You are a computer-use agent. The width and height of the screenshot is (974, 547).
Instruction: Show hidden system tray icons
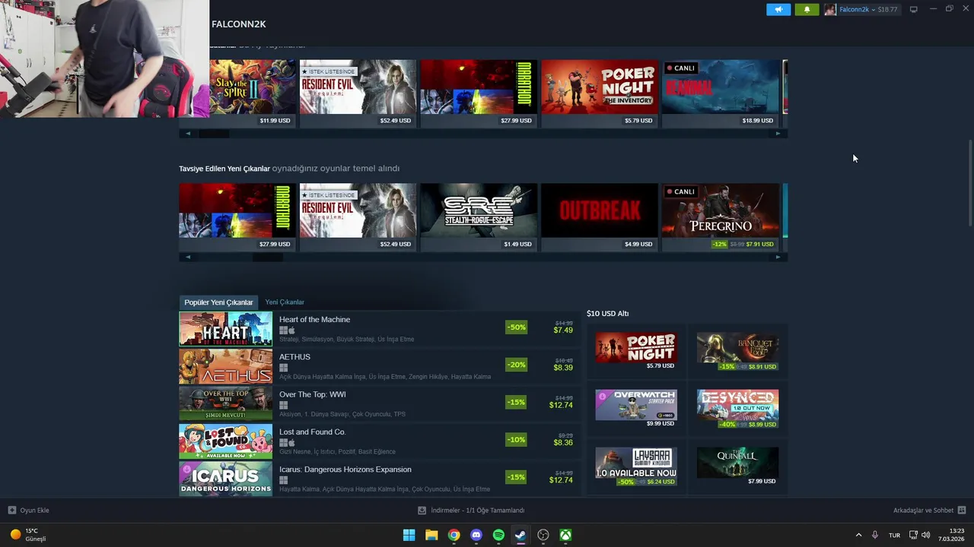coord(859,535)
